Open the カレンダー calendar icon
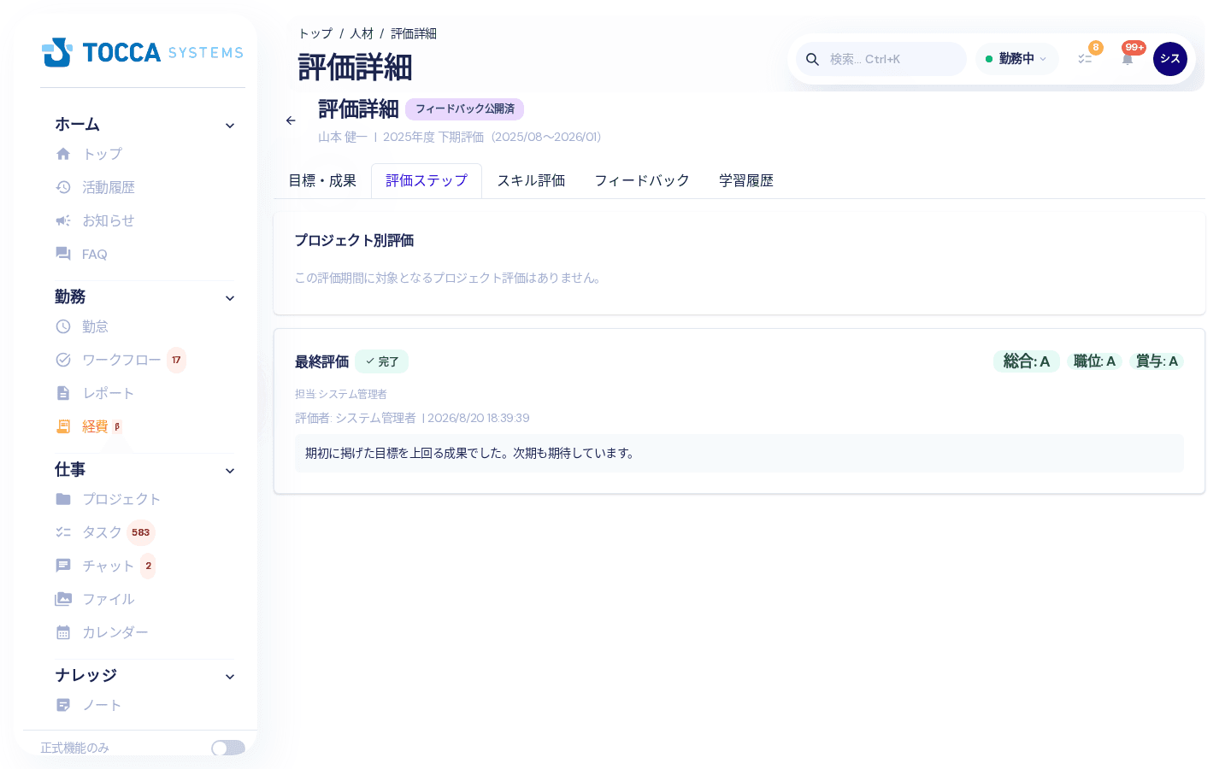The width and height of the screenshot is (1231, 769). 63,632
